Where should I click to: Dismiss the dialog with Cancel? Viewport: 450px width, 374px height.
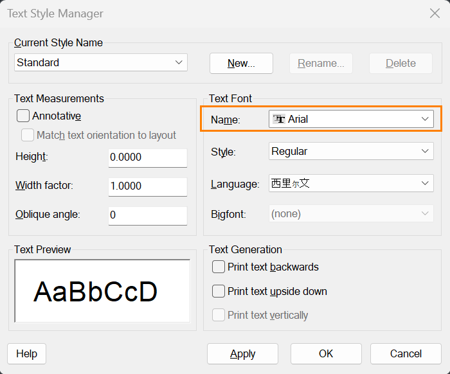tap(406, 353)
